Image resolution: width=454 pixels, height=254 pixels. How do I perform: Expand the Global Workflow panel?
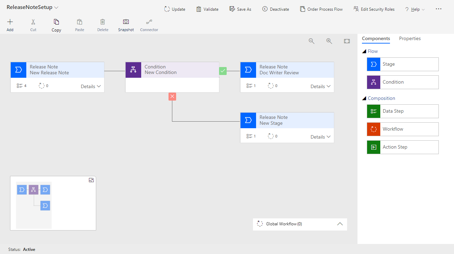[x=340, y=224]
